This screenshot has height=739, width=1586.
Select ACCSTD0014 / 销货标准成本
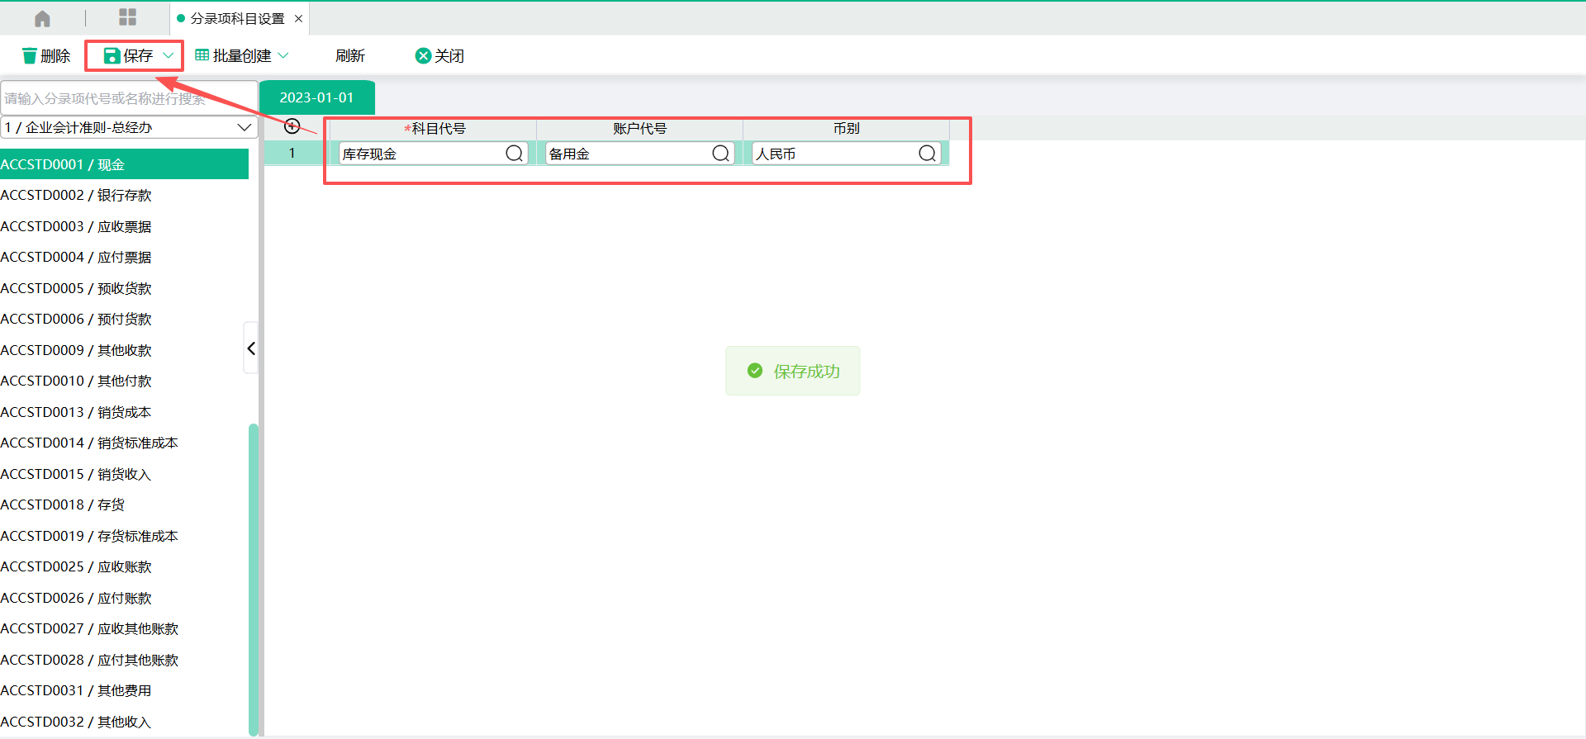(124, 443)
